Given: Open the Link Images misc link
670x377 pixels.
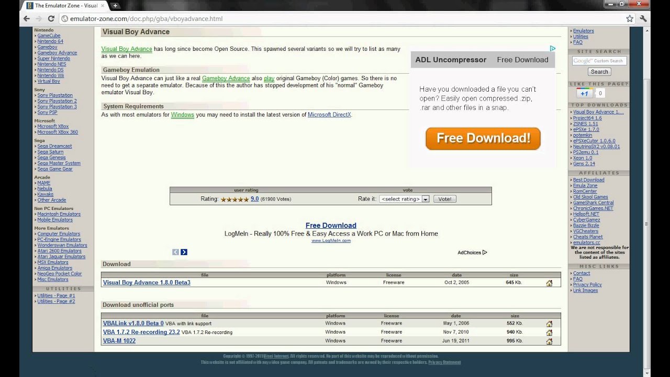Looking at the screenshot, I should (x=585, y=291).
